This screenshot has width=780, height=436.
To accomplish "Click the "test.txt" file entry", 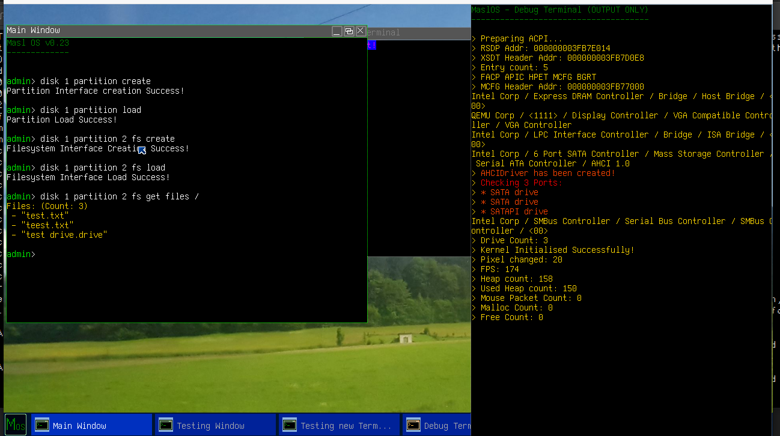I will click(45, 216).
